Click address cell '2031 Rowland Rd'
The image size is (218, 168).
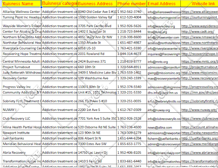[97, 54]
